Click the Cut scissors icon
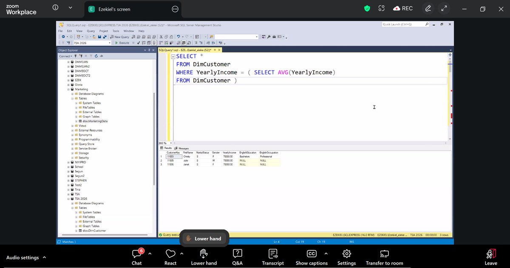The image size is (510, 268). (x=161, y=37)
